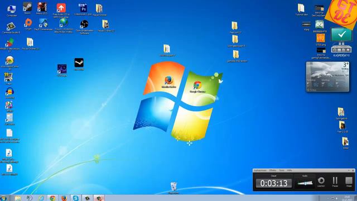This screenshot has width=357, height=201.
Task: Open Google Chrome from the taskbar
Action: (x=52, y=198)
